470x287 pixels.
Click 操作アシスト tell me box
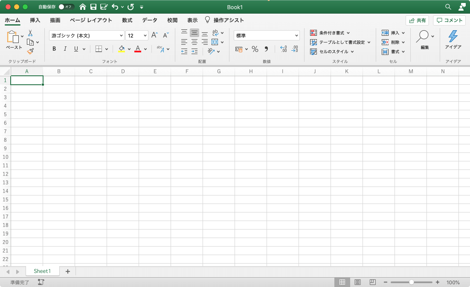click(224, 20)
